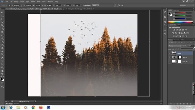Viewport: 195px width, 110px height.
Task: Toggle lock layer position
Action: (179, 50)
